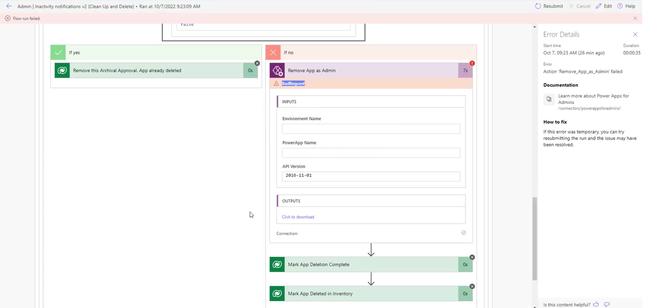The height and width of the screenshot is (308, 645).
Task: Click the connection verified checkmark toggle
Action: [x=463, y=232]
